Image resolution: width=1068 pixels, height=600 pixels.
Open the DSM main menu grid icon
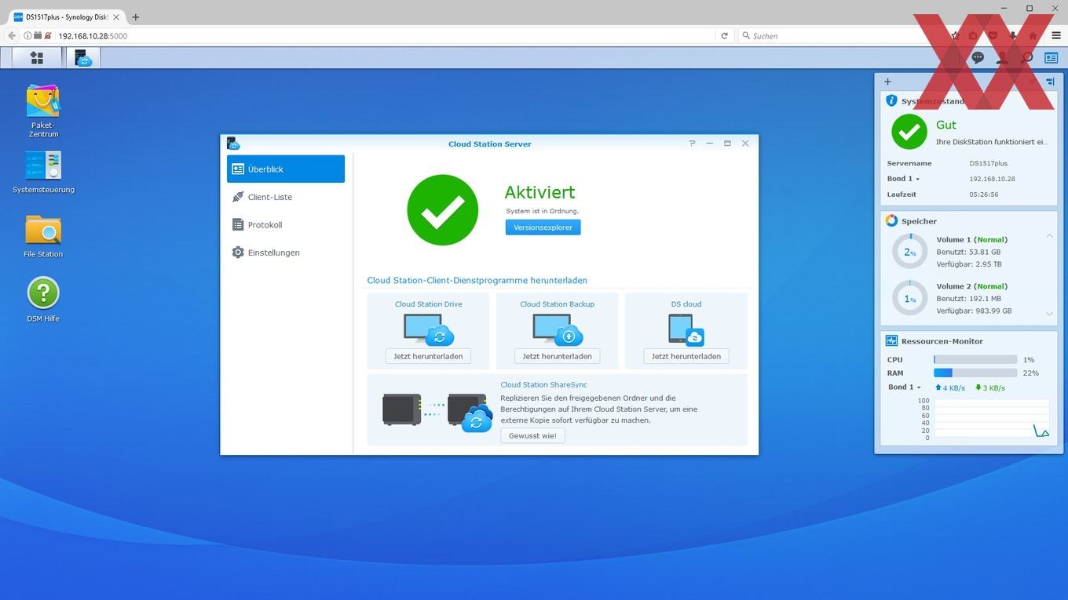pyautogui.click(x=37, y=57)
